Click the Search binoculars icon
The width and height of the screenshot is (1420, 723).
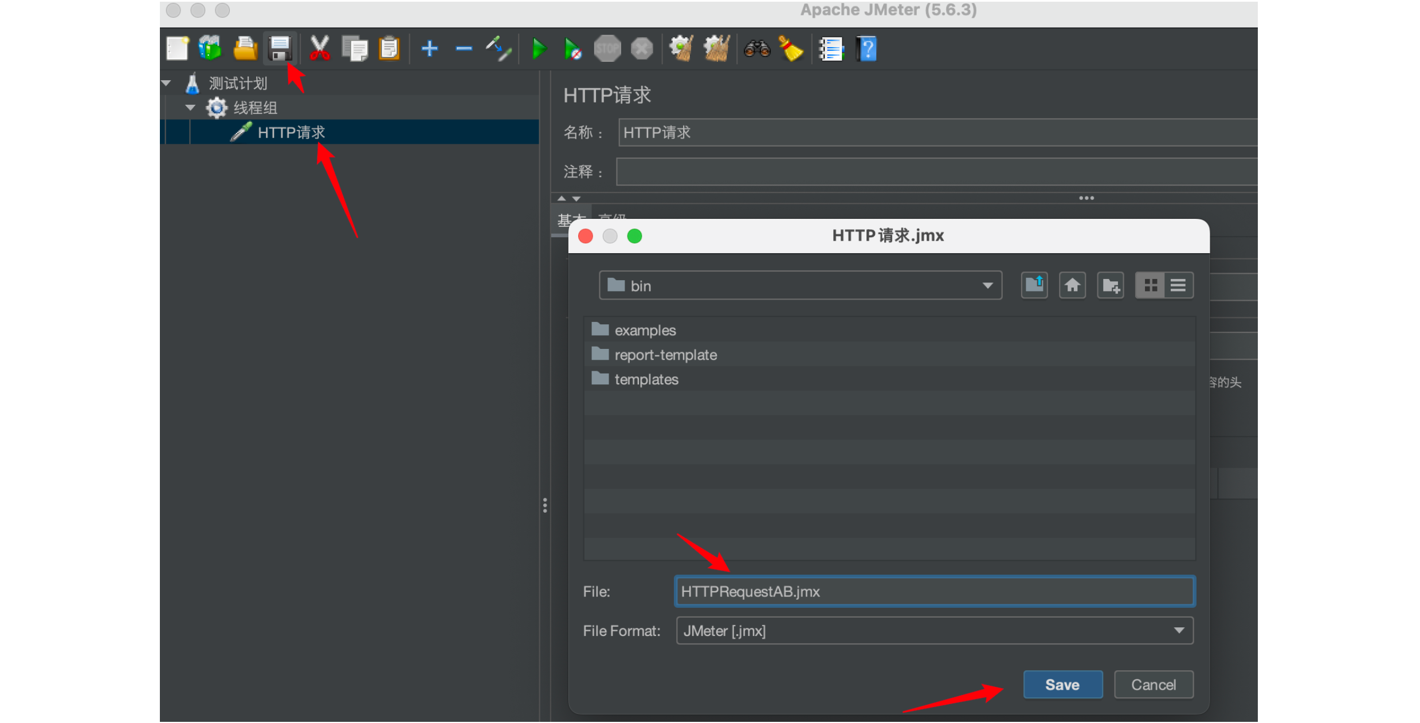pyautogui.click(x=757, y=49)
